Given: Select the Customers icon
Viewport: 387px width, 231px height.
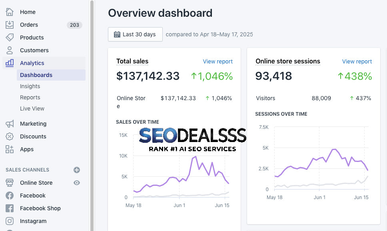Looking at the screenshot, I should click(x=9, y=50).
